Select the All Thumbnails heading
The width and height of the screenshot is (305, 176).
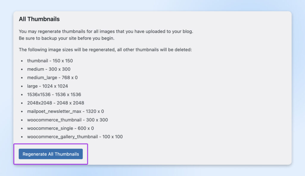point(39,19)
